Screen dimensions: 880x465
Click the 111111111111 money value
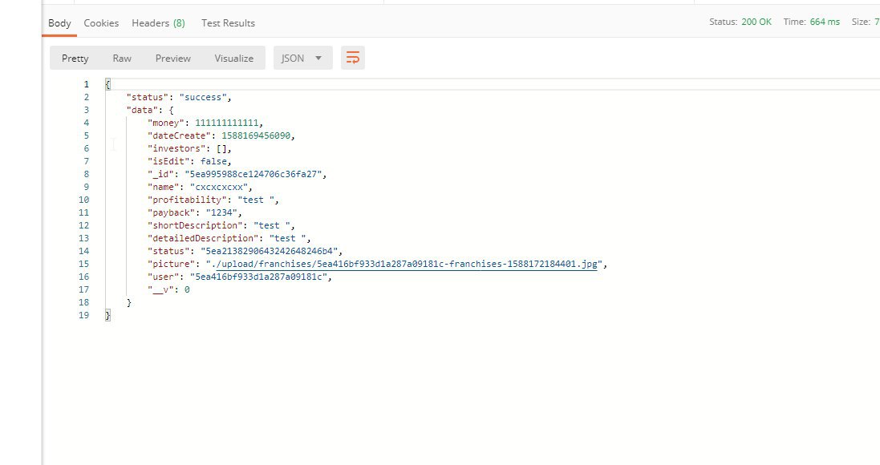(x=227, y=123)
